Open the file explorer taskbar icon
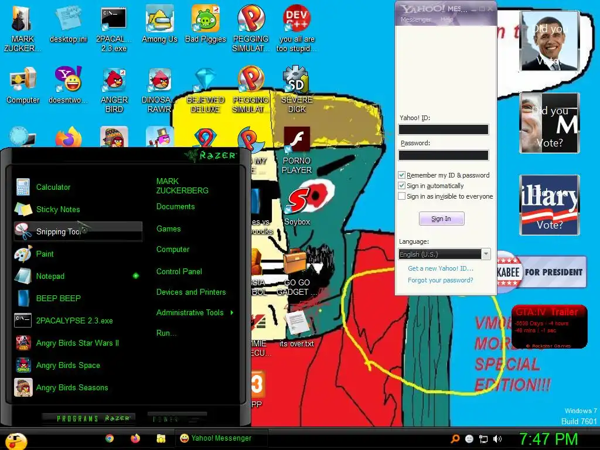Viewport: 600px width, 450px height. point(161,438)
